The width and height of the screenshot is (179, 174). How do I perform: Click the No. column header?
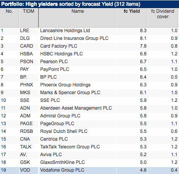tap(9, 18)
